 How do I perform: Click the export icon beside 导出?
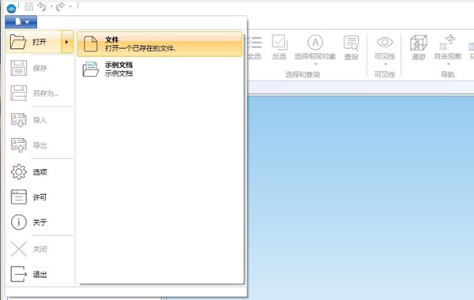pyautogui.click(x=19, y=145)
